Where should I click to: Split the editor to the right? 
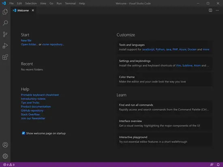(x=210, y=10)
